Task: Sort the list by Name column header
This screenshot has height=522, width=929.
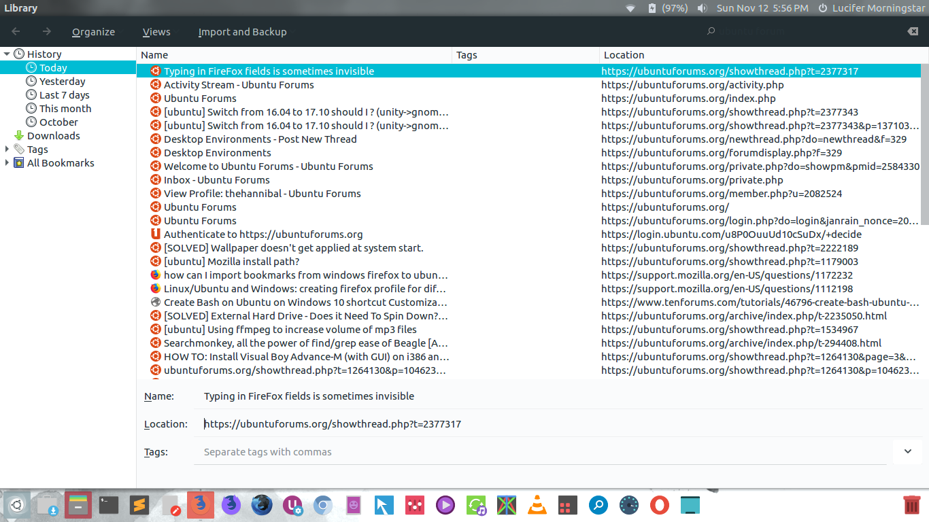Action: 294,55
